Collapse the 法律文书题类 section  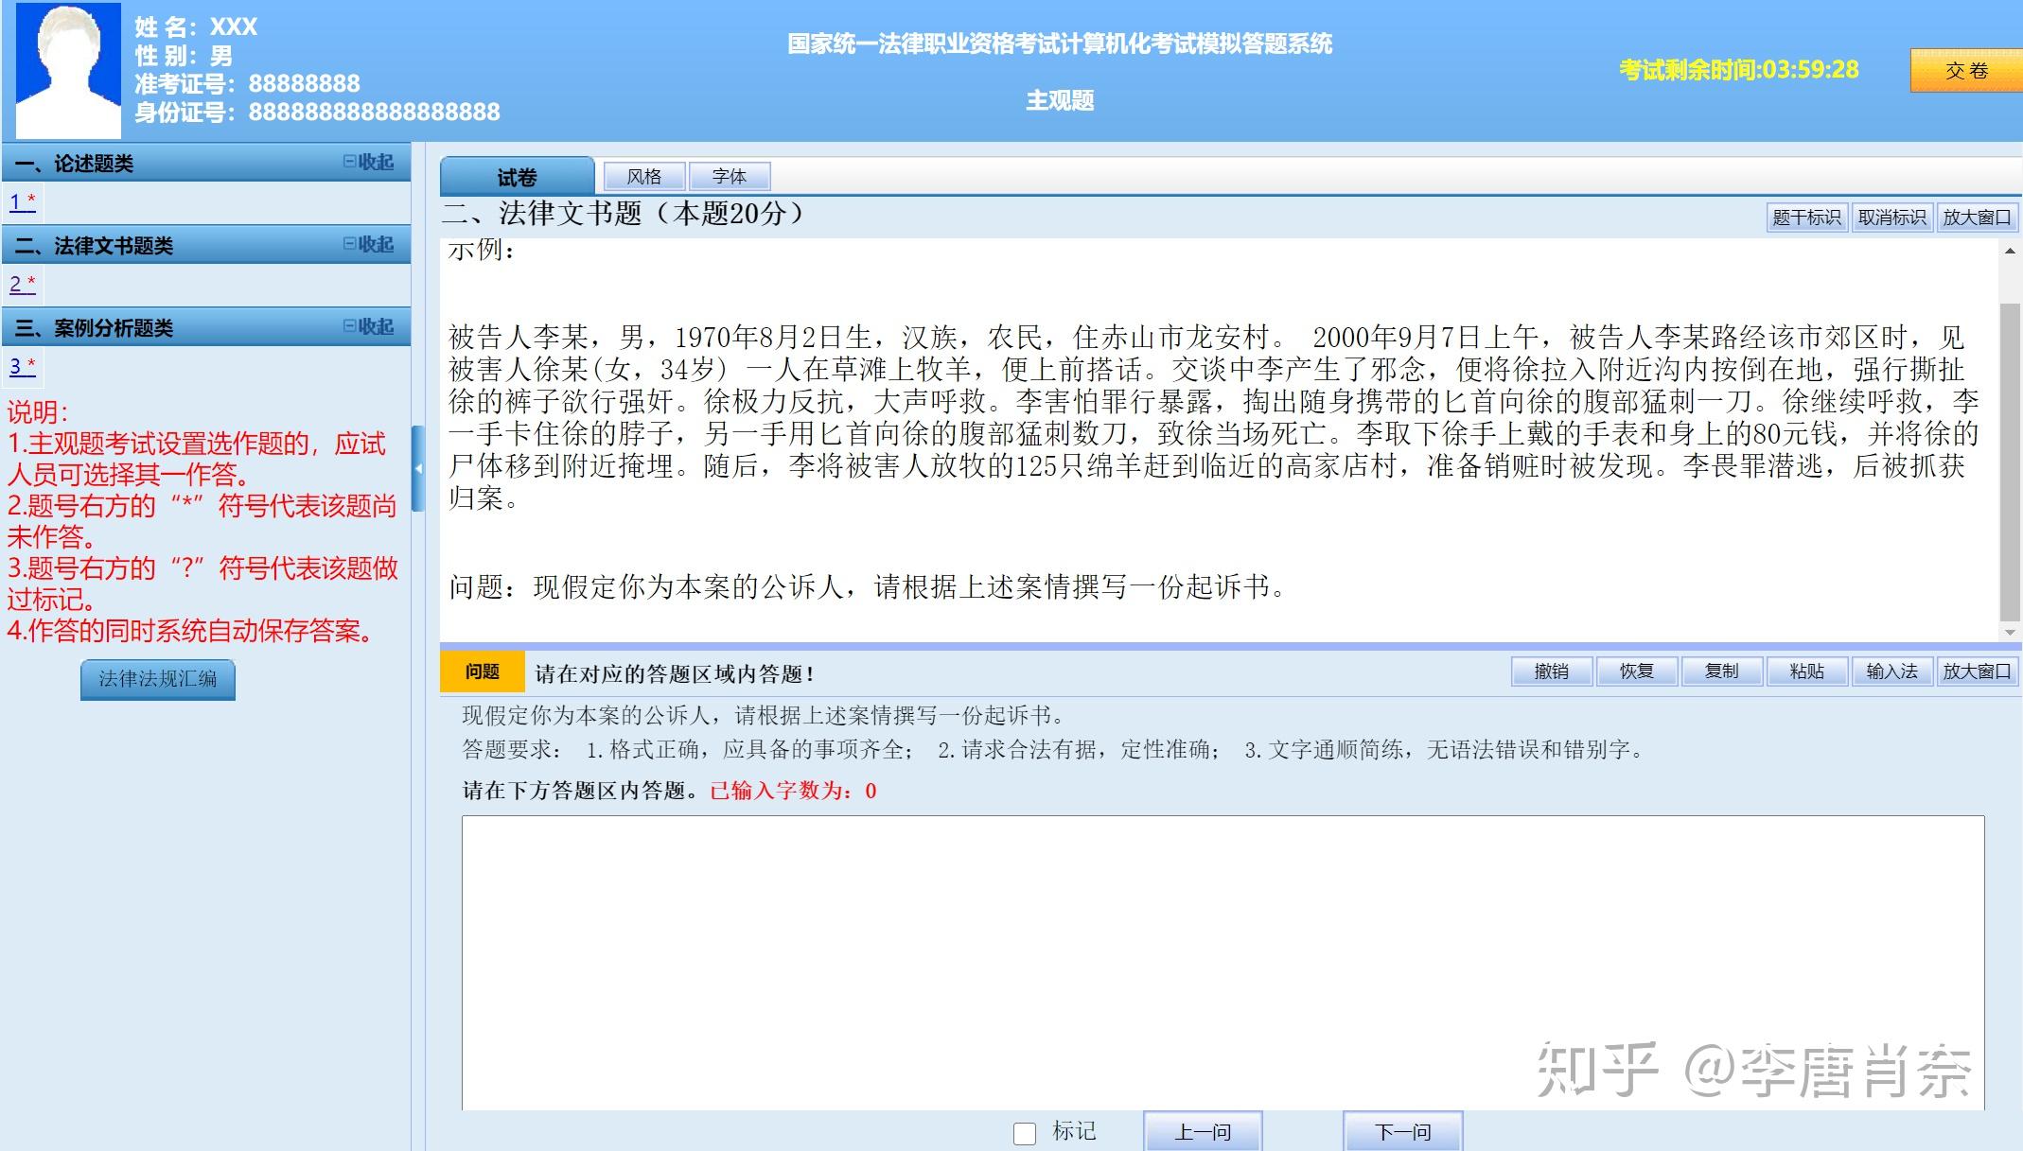pyautogui.click(x=368, y=245)
